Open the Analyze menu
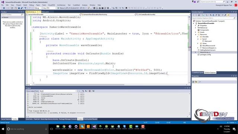This screenshot has height=134, width=238. pos(84,5)
